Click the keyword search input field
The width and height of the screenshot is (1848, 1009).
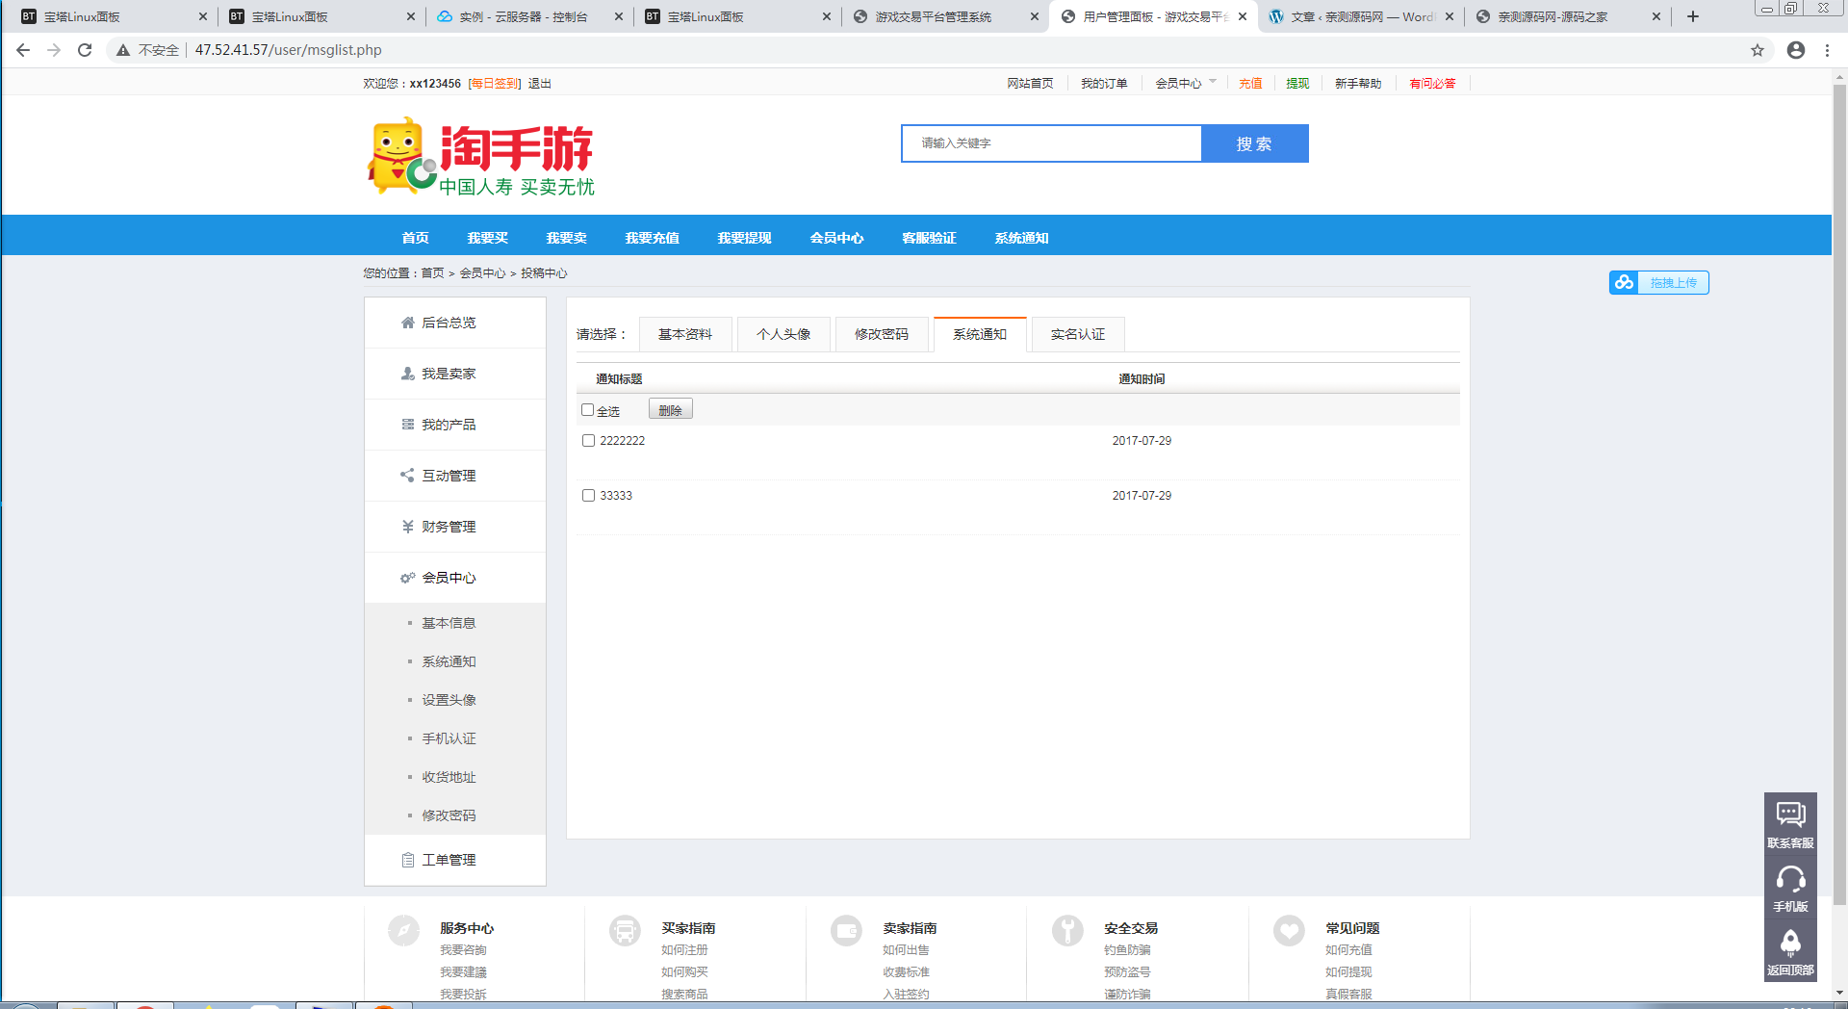coord(1051,143)
